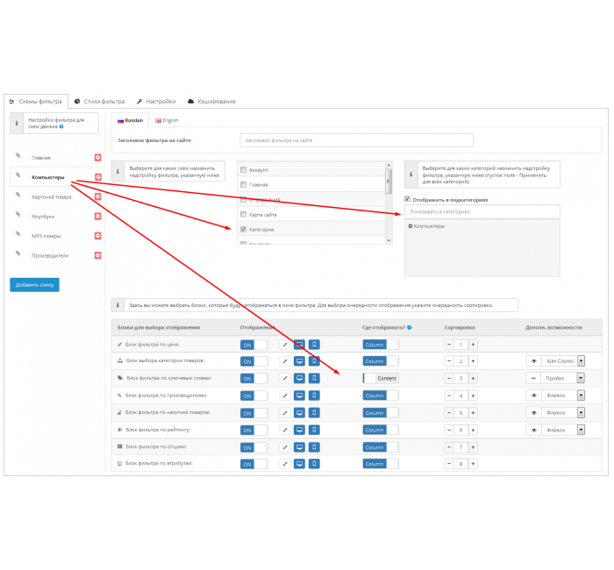Increase sort order in options filter row
614x570 pixels.
(473, 447)
